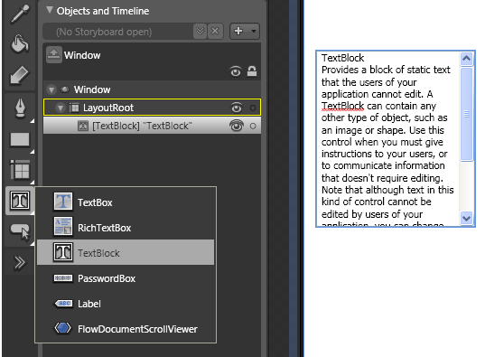Select the Grid layout panel tool
Screen dimensions: 485x357
coord(20,170)
